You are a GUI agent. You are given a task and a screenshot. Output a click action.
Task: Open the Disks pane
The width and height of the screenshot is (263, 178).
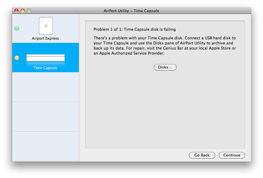coord(165,67)
